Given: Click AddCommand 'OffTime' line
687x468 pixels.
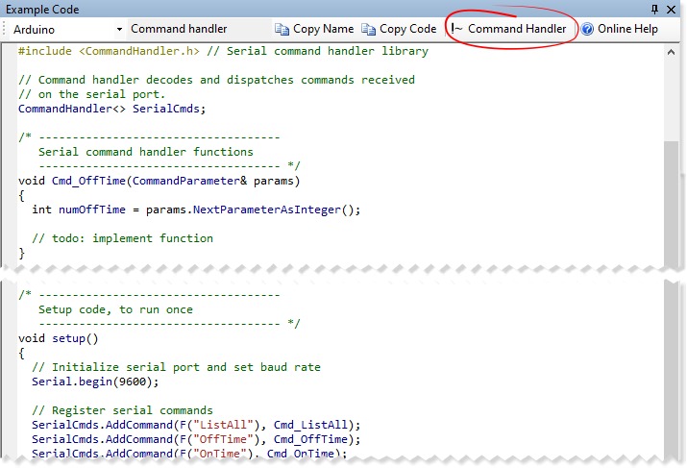Looking at the screenshot, I should pos(196,439).
